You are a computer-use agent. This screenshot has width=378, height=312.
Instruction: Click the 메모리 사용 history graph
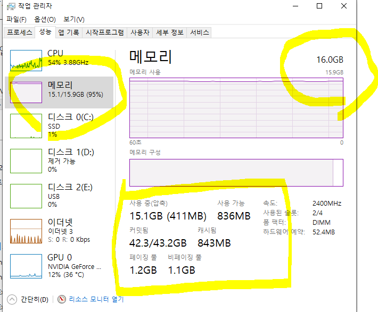pyautogui.click(x=236, y=108)
